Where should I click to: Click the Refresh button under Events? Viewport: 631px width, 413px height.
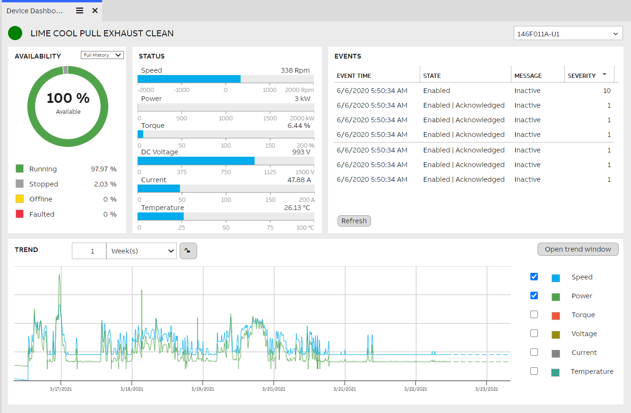(354, 220)
